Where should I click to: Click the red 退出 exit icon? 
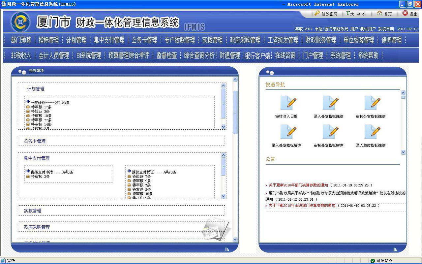point(405,14)
